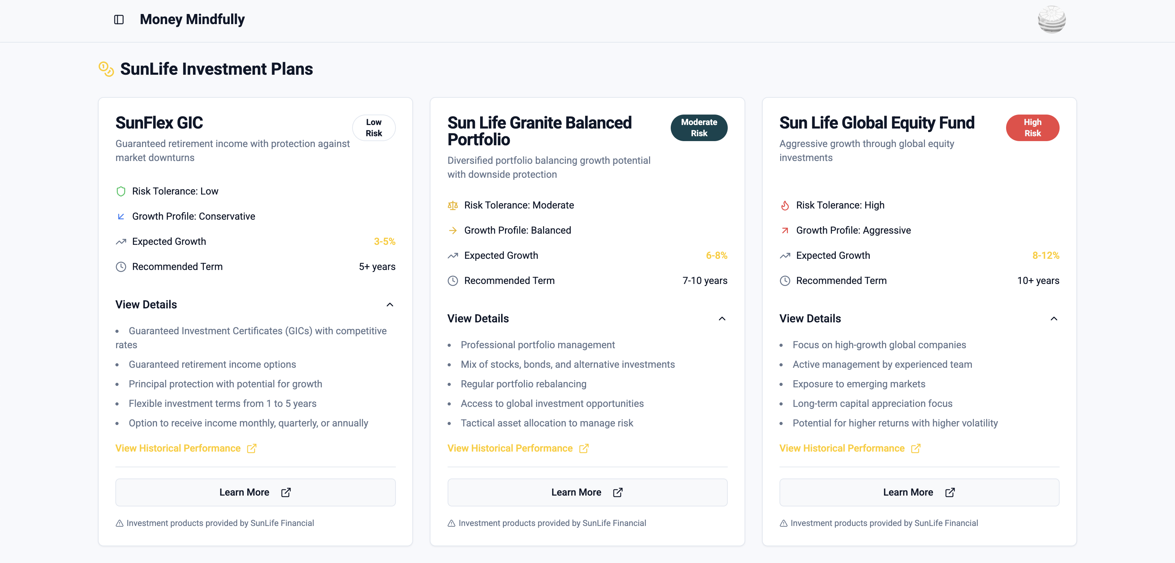The width and height of the screenshot is (1175, 563).
Task: Open Learn More for SunFlex GIC
Action: pos(255,492)
